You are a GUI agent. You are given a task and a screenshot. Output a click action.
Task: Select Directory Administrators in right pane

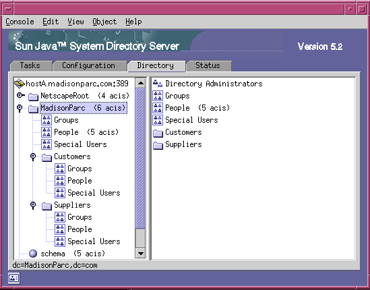(x=214, y=84)
